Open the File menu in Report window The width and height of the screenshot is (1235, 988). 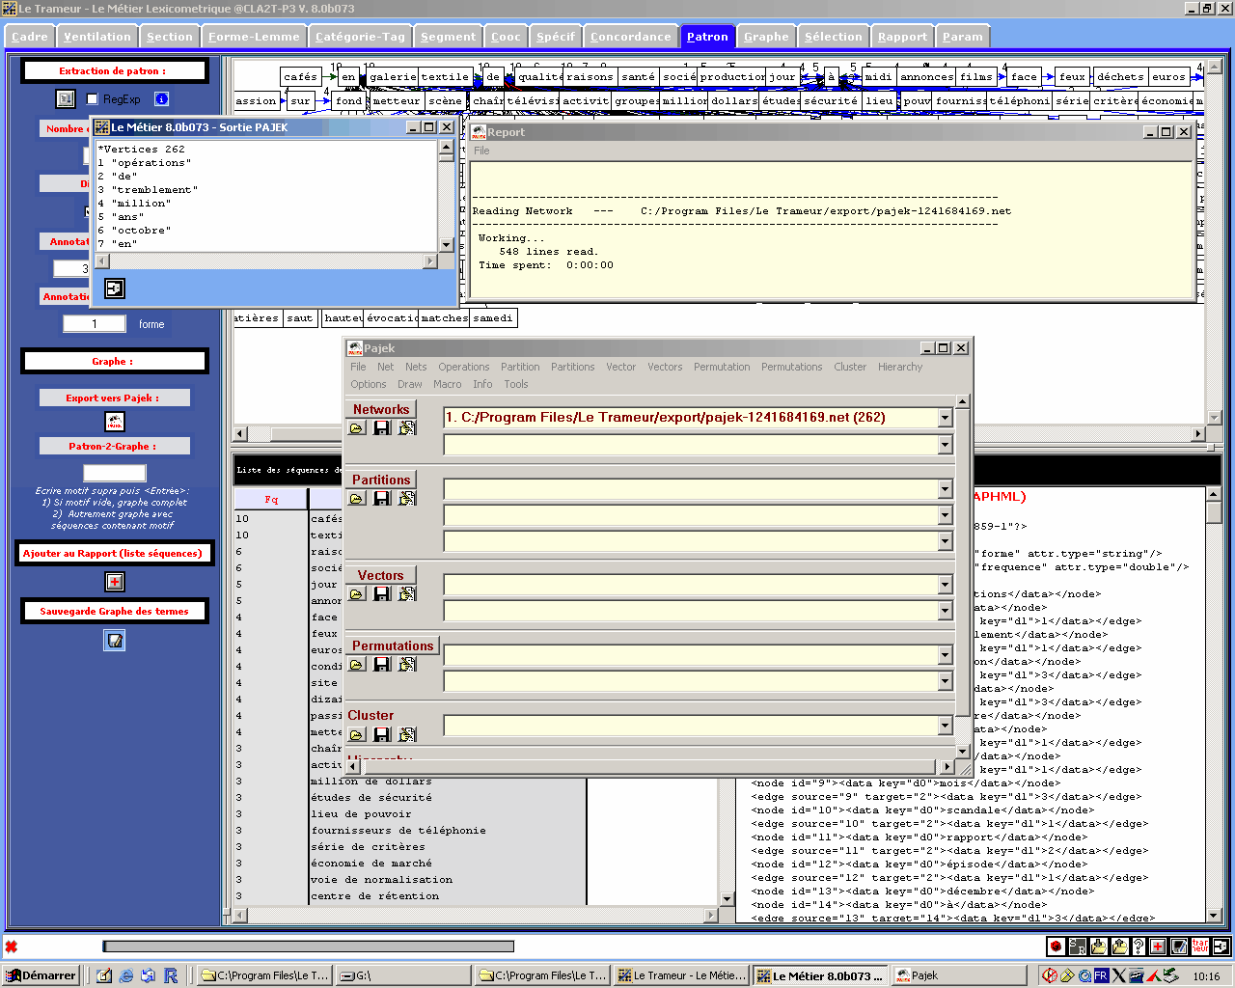481,151
